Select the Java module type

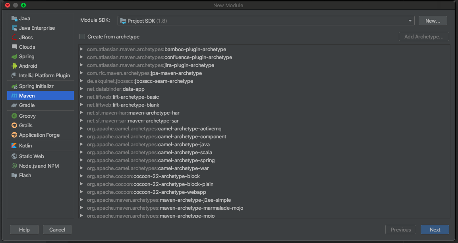click(x=40, y=18)
